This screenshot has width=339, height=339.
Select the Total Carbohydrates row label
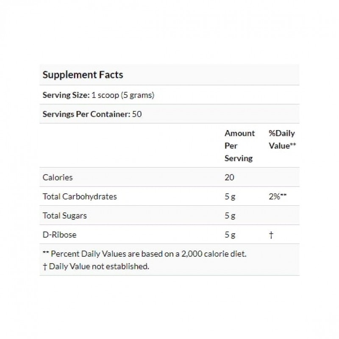tap(80, 196)
